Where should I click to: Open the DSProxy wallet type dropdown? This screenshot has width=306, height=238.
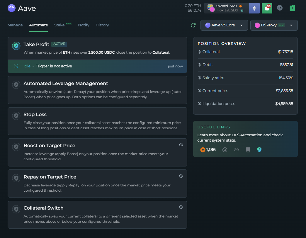click(274, 25)
